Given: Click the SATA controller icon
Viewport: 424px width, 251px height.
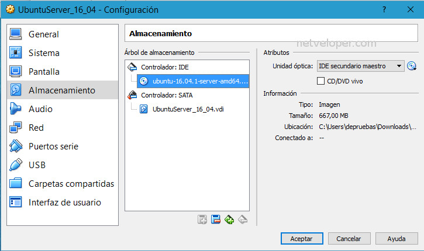Looking at the screenshot, I should point(132,95).
